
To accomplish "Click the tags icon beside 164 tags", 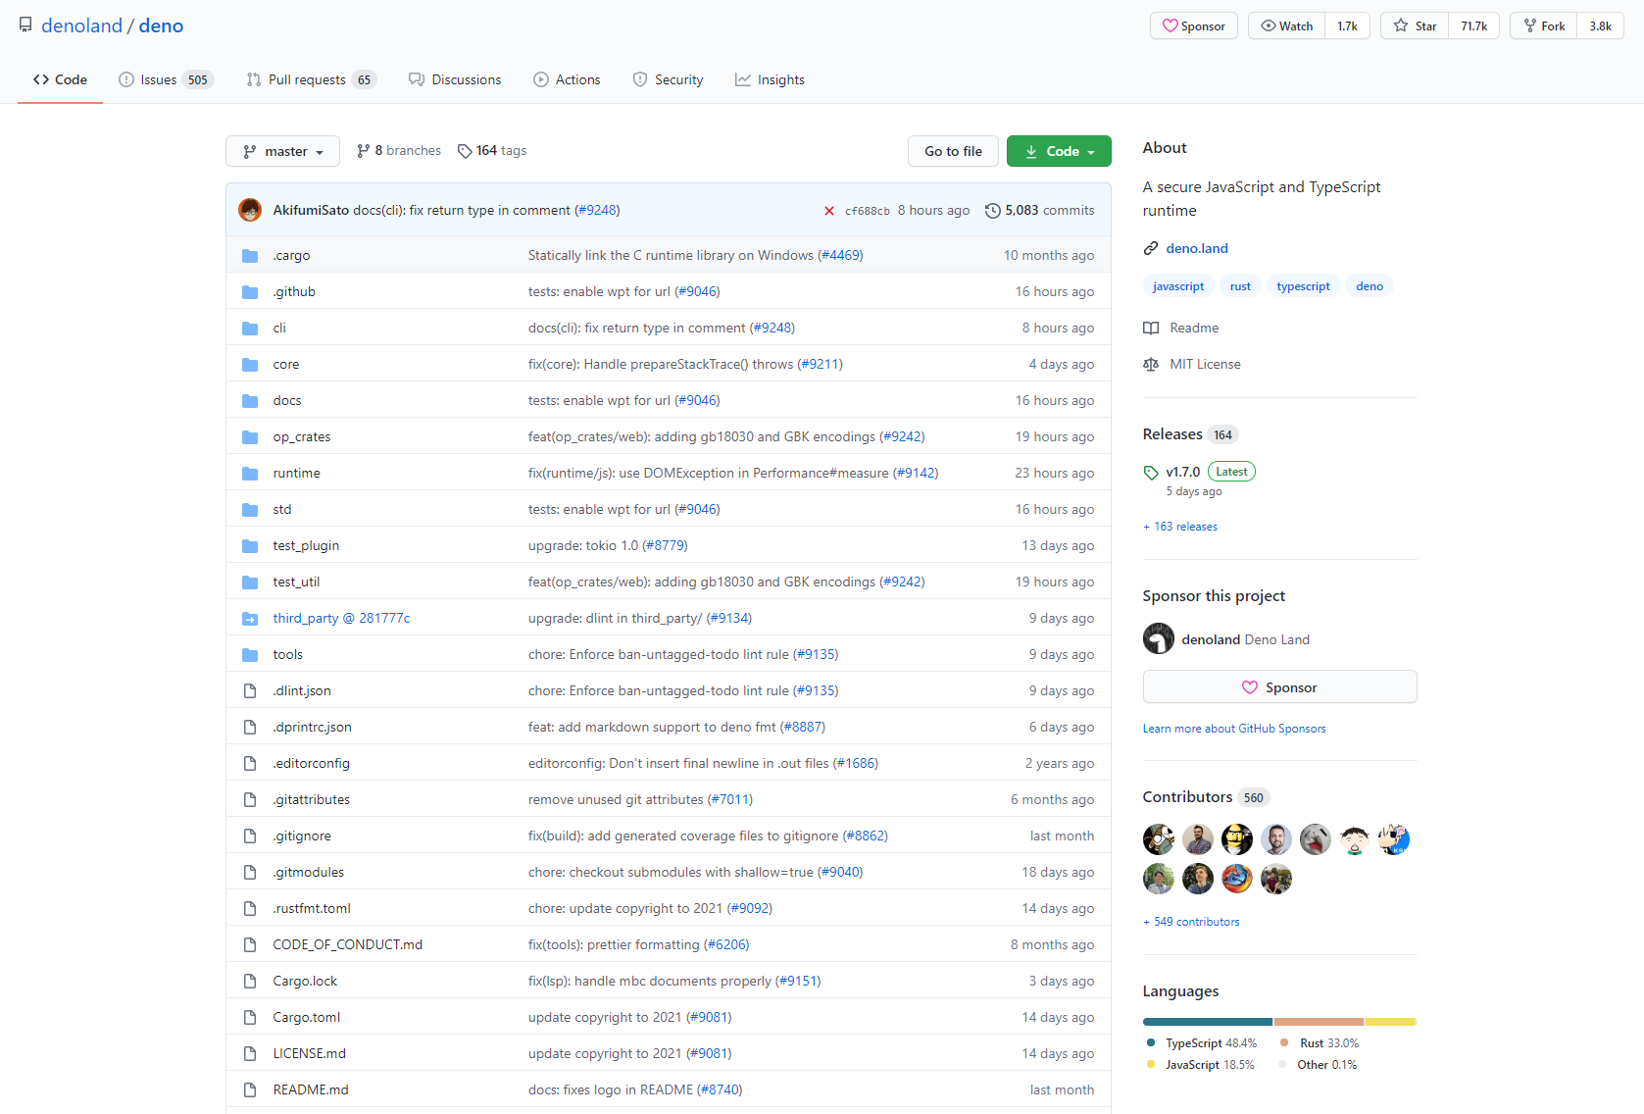I will [x=465, y=151].
